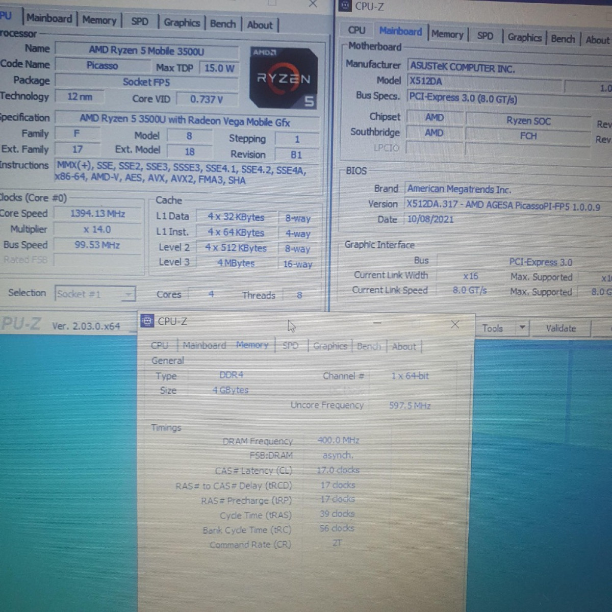Click Current Link Speed value 8.0 GT/s
Image resolution: width=612 pixels, height=612 pixels.
(x=470, y=291)
